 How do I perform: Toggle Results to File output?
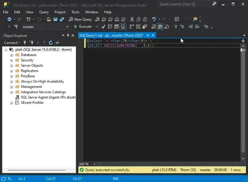pos(167,27)
